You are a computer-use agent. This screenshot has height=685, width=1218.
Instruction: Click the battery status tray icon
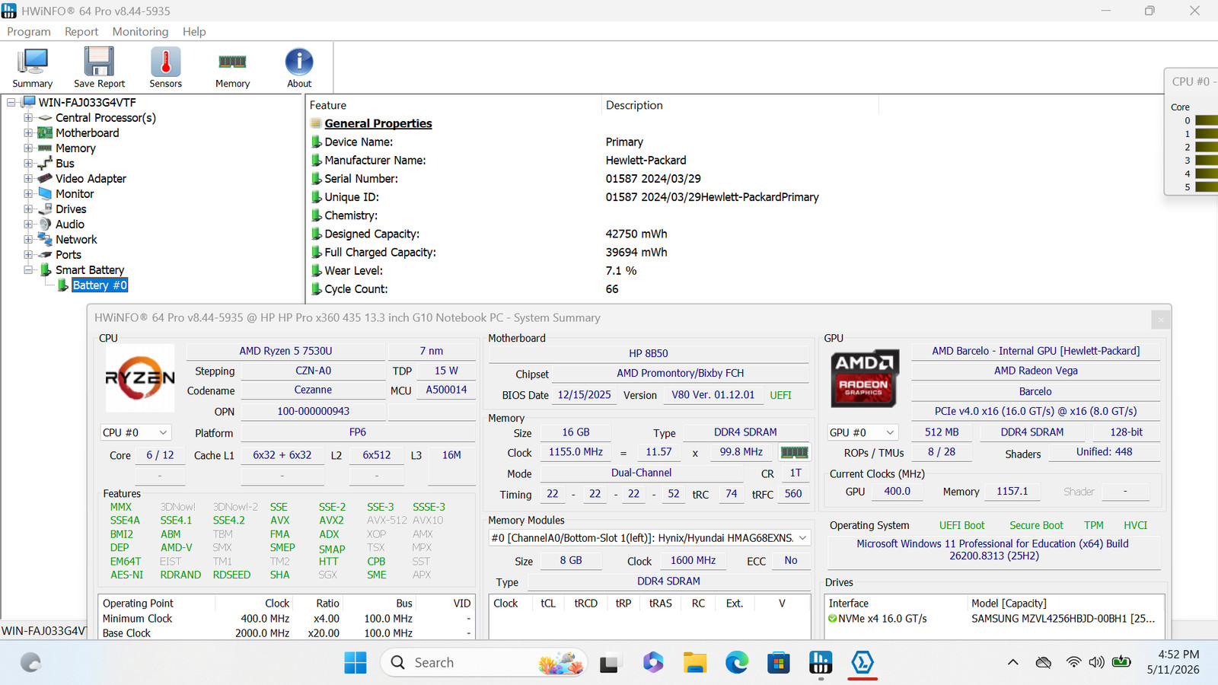1121,662
